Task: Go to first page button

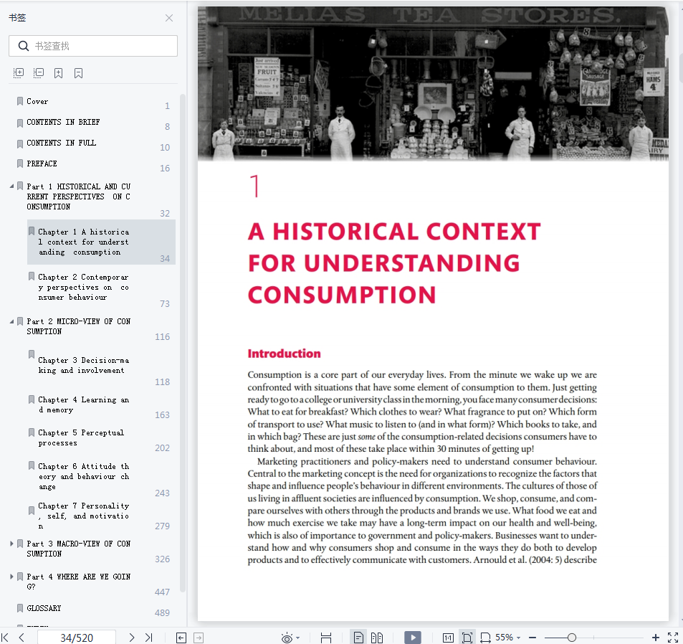Action: (5, 638)
